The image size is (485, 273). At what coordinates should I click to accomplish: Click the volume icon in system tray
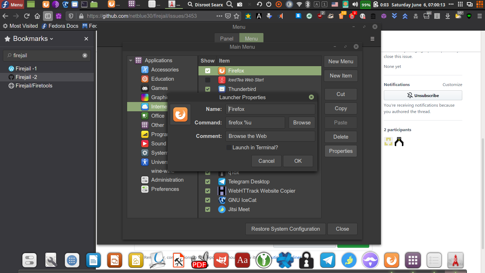[x=355, y=5]
